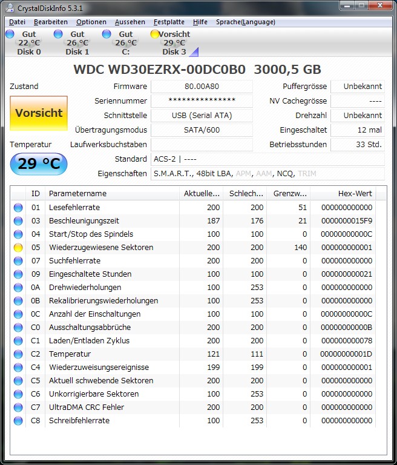
Task: Click the yellow Vorsicht health status button
Action: tap(39, 113)
